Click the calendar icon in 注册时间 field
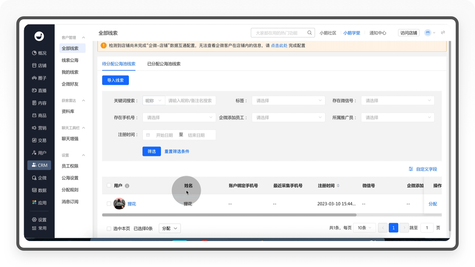This screenshot has width=475, height=267. 148,135
